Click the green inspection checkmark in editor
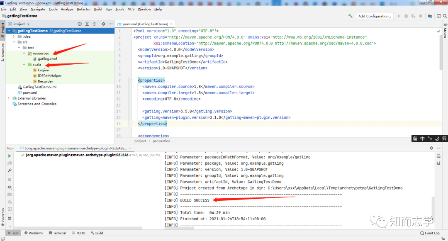 pyautogui.click(x=438, y=31)
